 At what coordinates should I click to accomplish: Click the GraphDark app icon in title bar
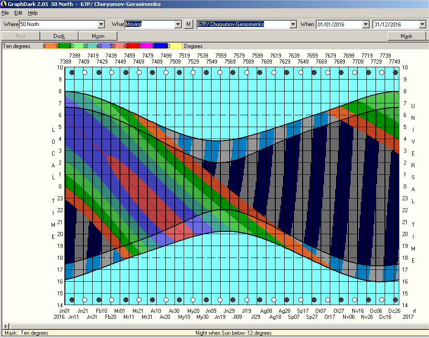pos(4,4)
